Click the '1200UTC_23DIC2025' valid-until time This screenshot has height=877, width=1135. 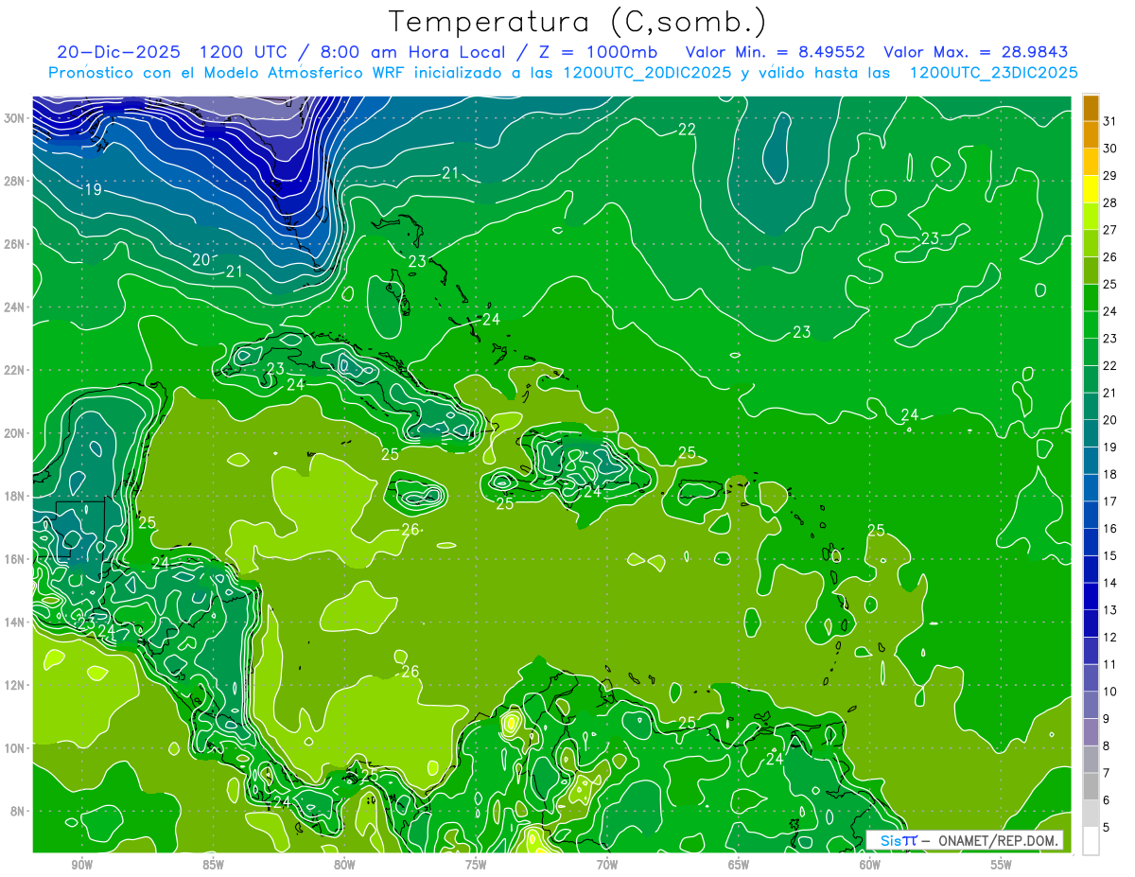tap(994, 73)
